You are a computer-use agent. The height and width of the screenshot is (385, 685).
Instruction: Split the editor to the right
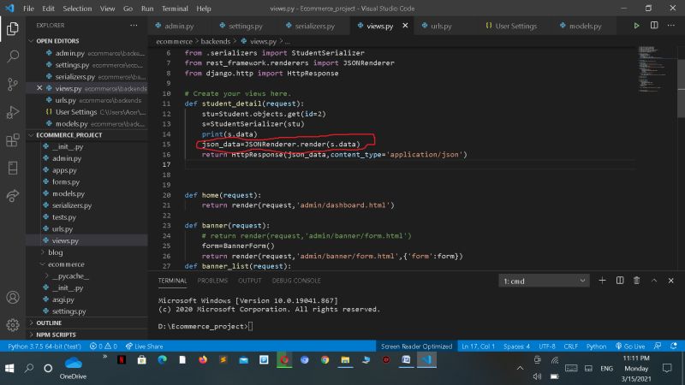pos(654,26)
